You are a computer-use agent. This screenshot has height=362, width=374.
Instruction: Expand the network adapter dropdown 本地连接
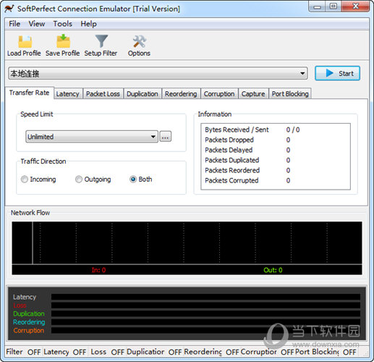pyautogui.click(x=158, y=73)
